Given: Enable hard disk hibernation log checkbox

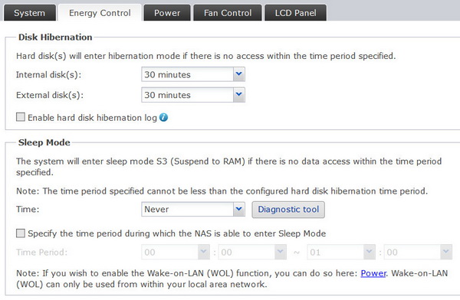Looking at the screenshot, I should tap(21, 117).
